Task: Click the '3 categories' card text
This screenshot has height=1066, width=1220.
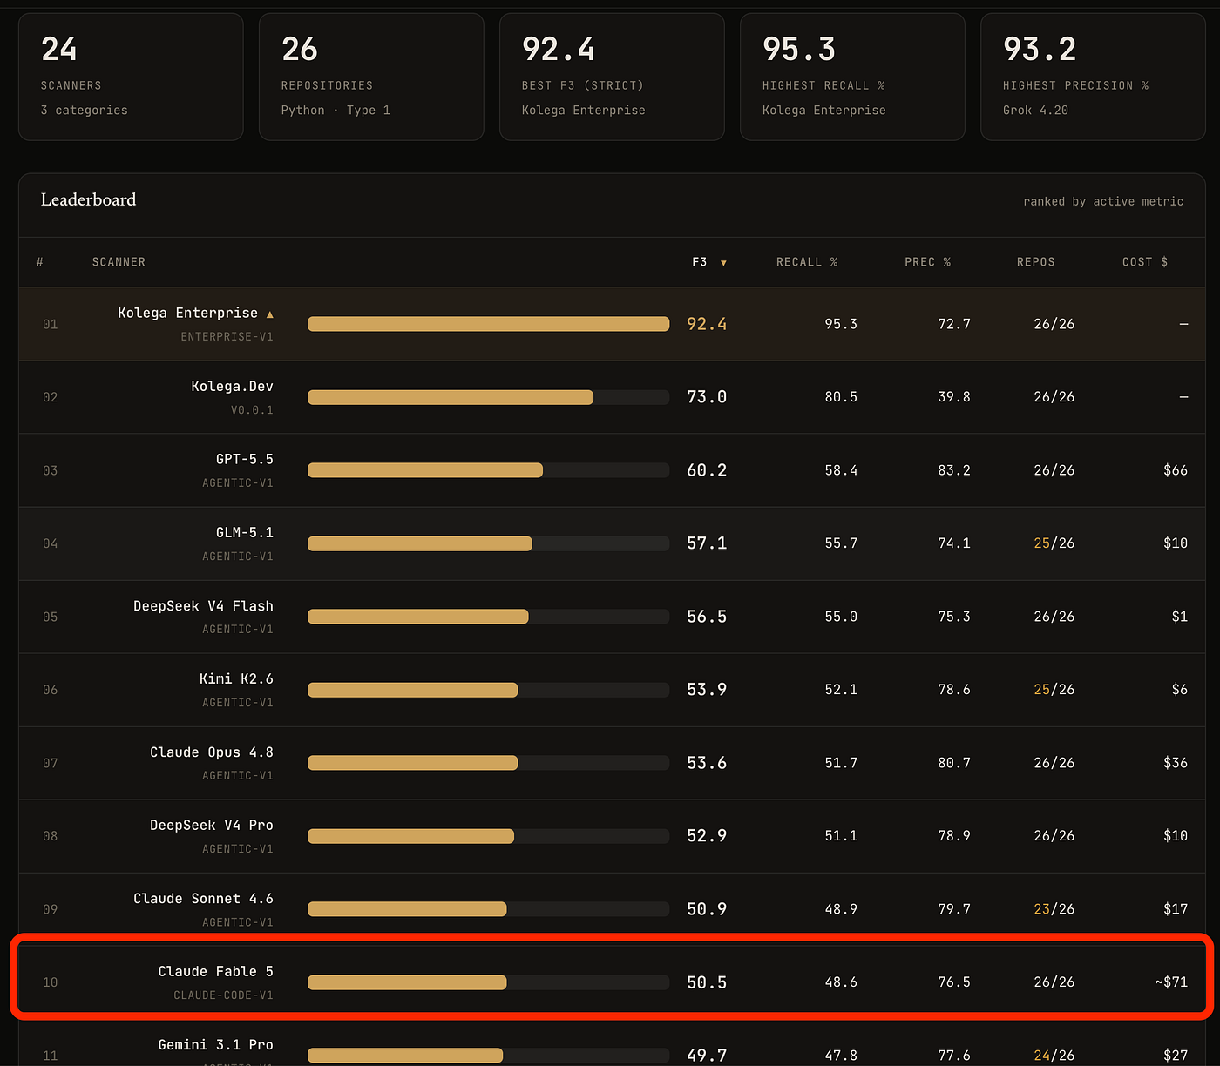Action: click(x=84, y=111)
